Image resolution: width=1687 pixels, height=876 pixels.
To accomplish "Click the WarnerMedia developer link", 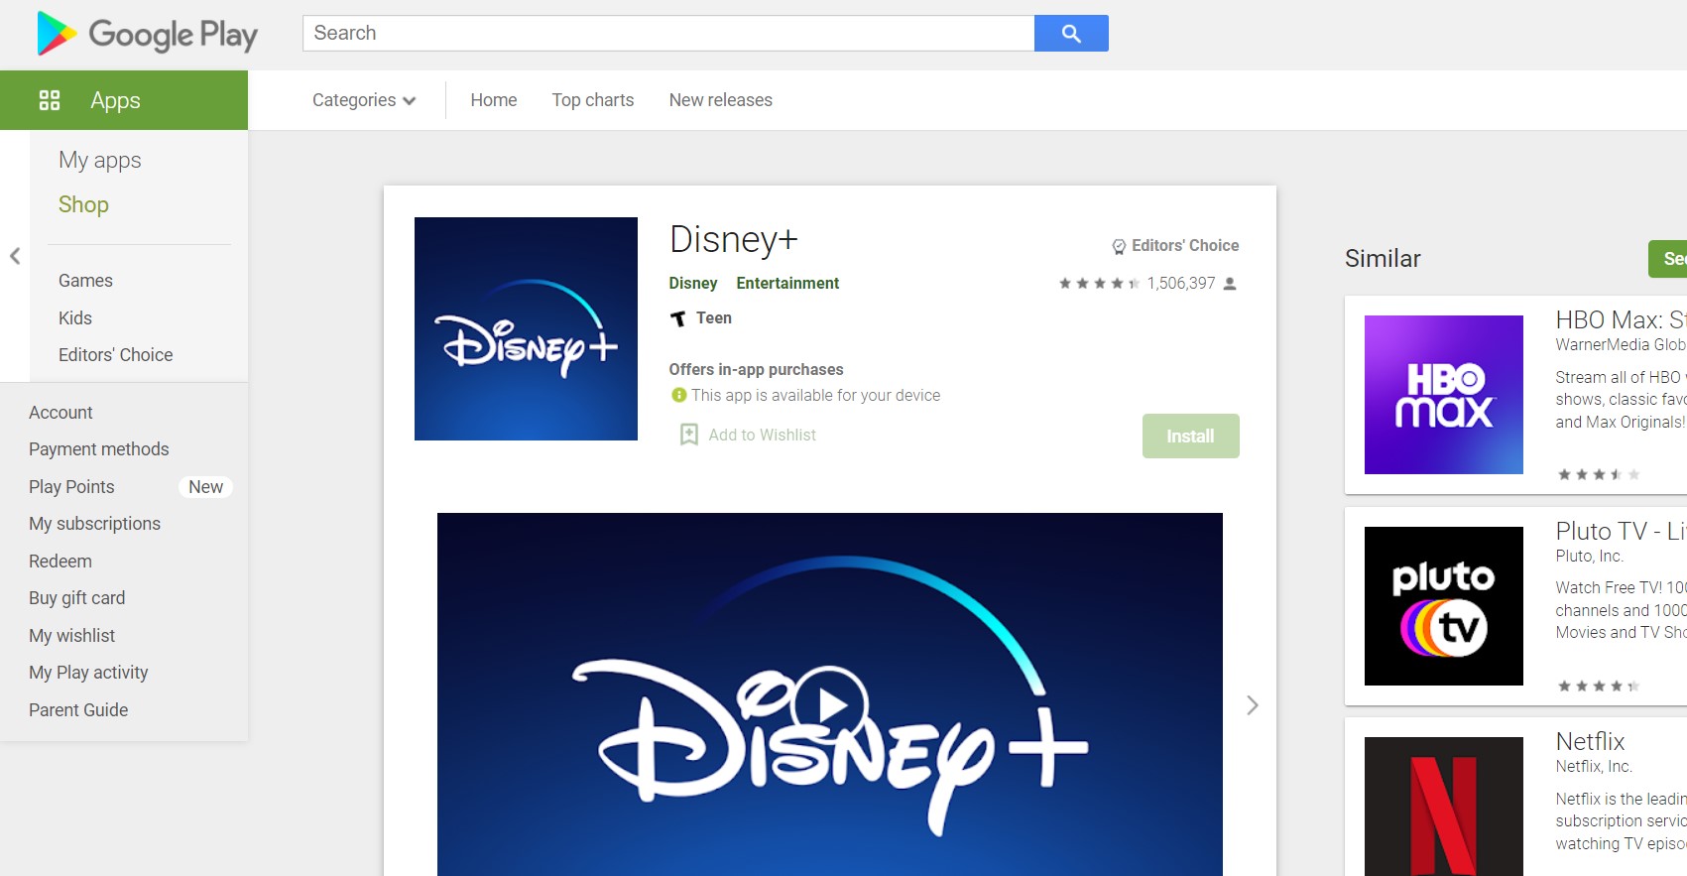I will point(1621,345).
